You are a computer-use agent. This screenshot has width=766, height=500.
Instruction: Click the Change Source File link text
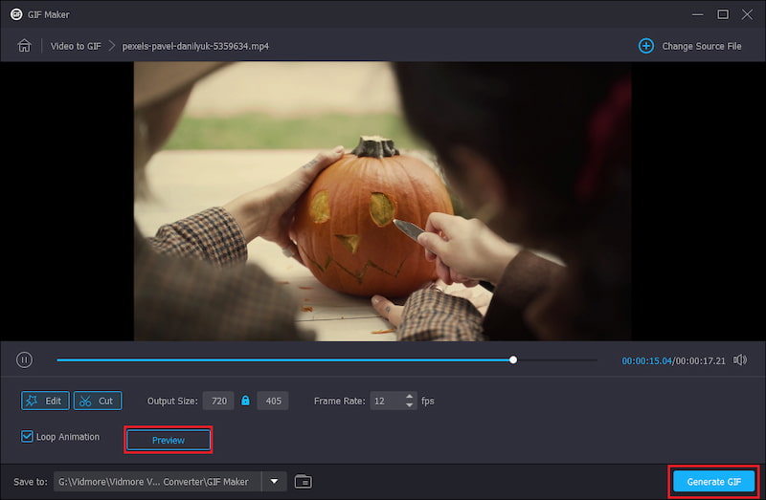tap(702, 46)
